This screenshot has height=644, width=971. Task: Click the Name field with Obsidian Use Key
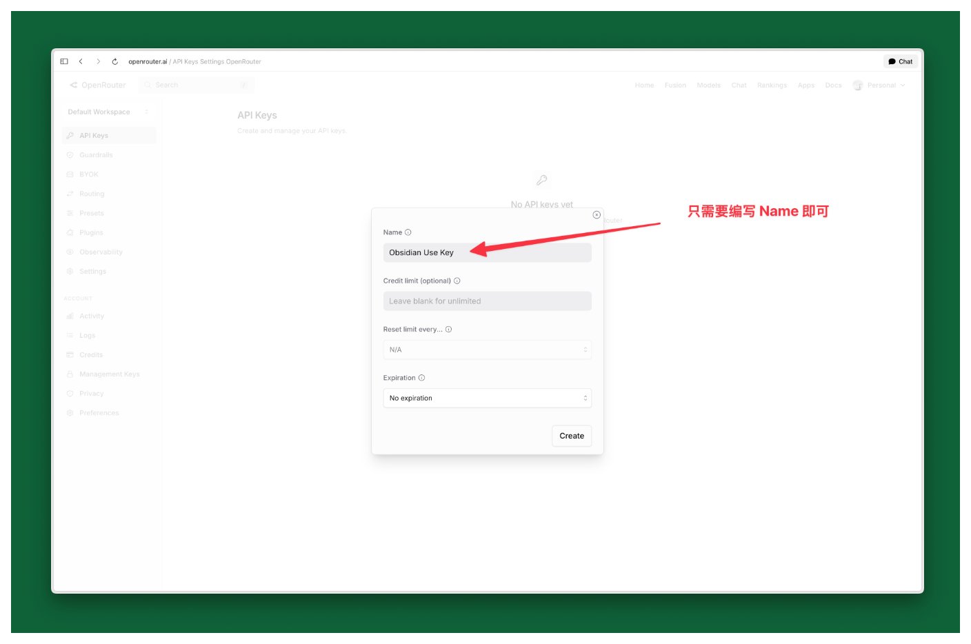click(x=487, y=252)
